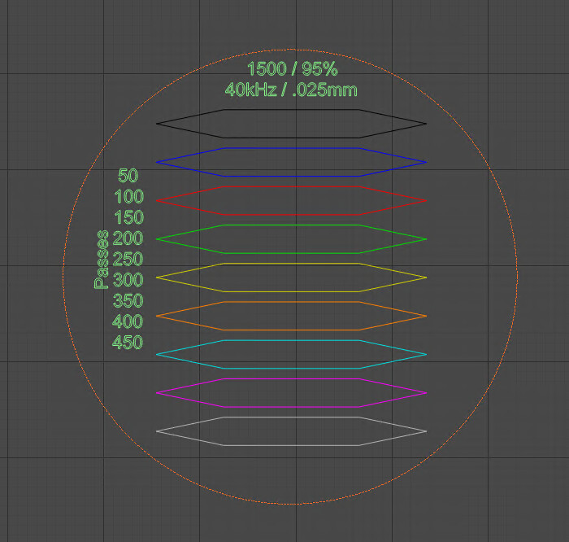Click the '300' passes label
569x542 pixels.
click(x=128, y=280)
